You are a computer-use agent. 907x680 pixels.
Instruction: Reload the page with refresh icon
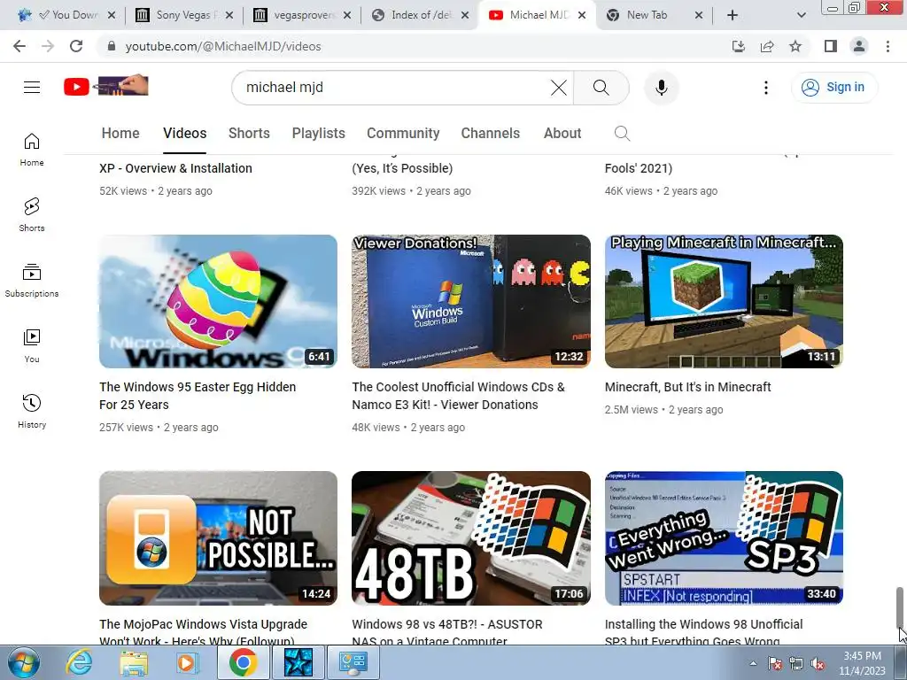[x=76, y=46]
